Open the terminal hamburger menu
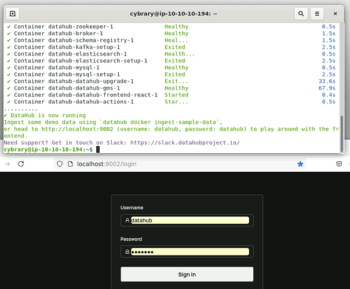 (318, 13)
